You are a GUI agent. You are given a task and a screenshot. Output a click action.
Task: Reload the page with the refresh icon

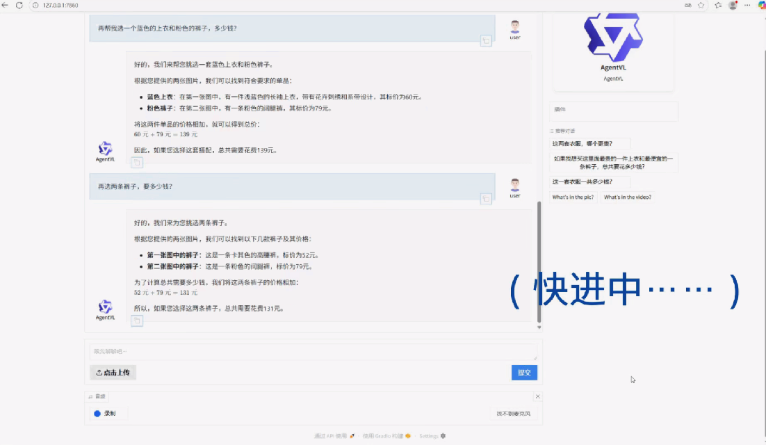19,5
